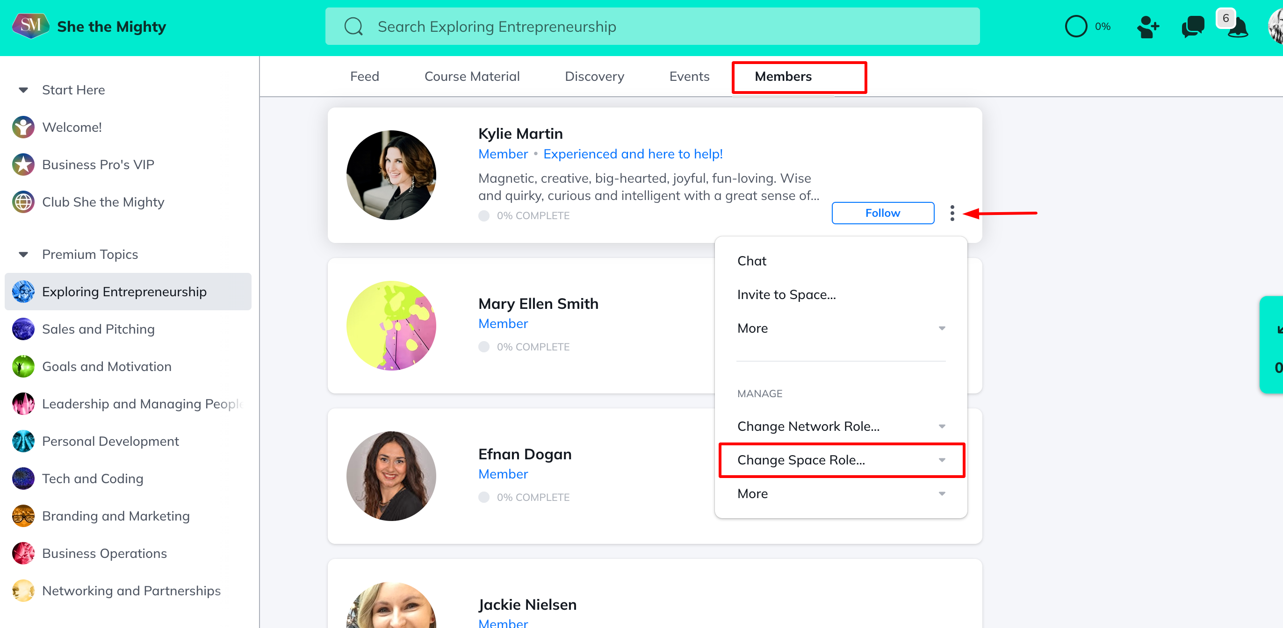Click the 0% progress circle in header
The image size is (1283, 628).
[x=1075, y=27]
